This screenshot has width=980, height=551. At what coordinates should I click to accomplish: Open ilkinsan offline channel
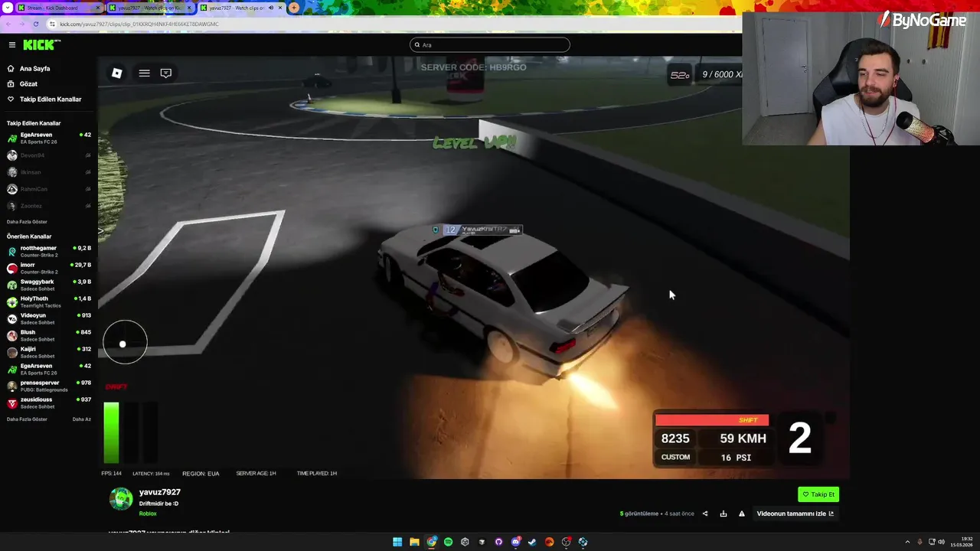49,172
